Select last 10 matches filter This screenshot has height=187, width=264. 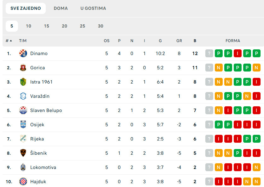tap(28, 26)
